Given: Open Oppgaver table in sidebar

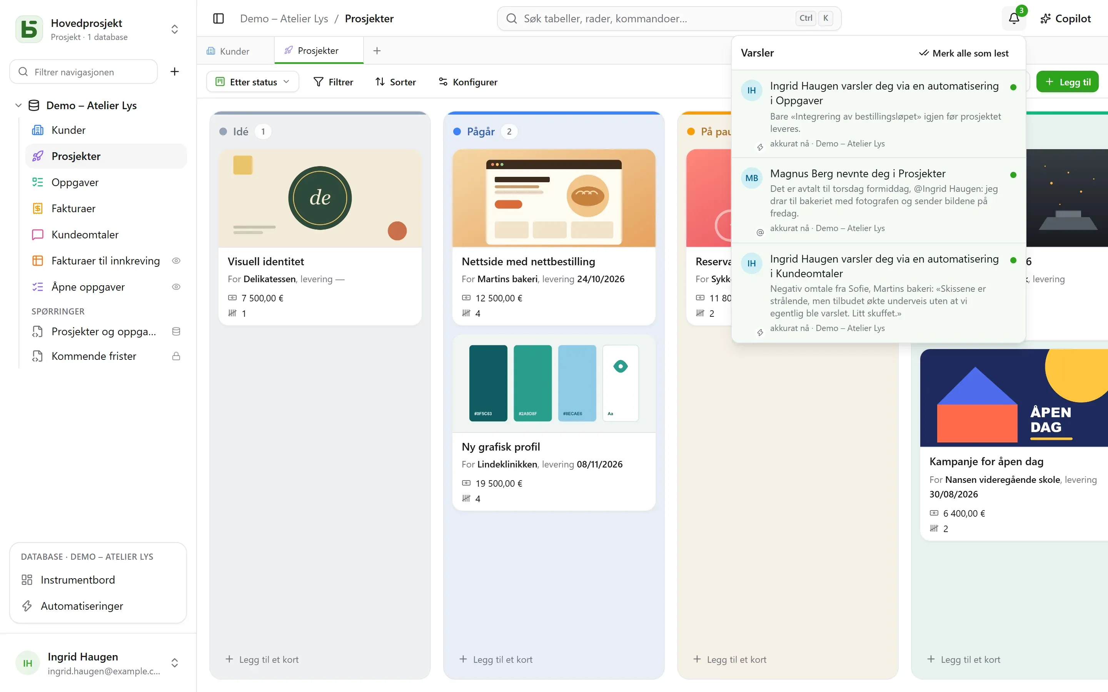Looking at the screenshot, I should tap(105, 182).
